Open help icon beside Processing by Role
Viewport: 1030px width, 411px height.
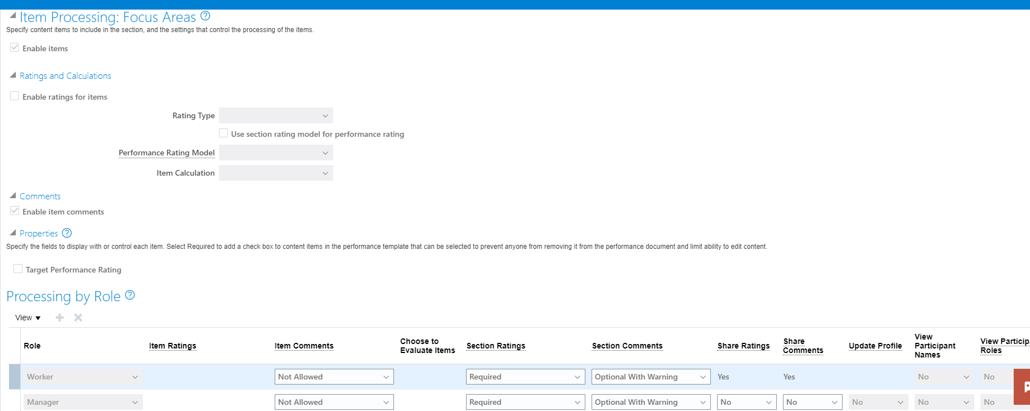click(x=130, y=295)
